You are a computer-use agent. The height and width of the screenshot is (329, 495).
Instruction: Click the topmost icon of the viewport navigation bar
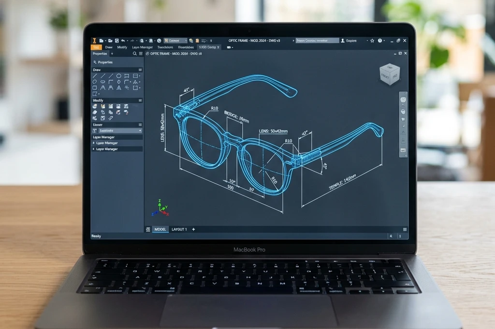click(x=403, y=99)
